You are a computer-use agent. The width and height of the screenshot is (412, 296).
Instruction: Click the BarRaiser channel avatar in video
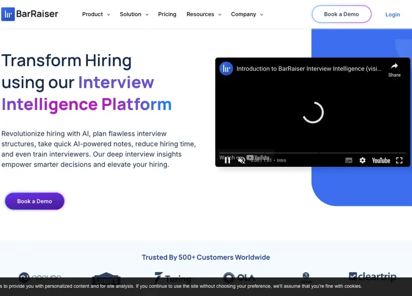[226, 69]
